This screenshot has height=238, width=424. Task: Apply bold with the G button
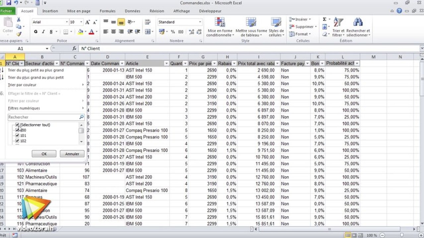click(35, 32)
